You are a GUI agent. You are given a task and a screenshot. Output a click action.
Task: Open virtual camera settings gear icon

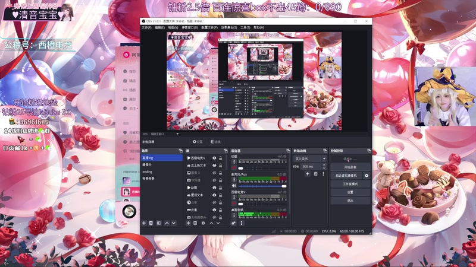pos(367,176)
